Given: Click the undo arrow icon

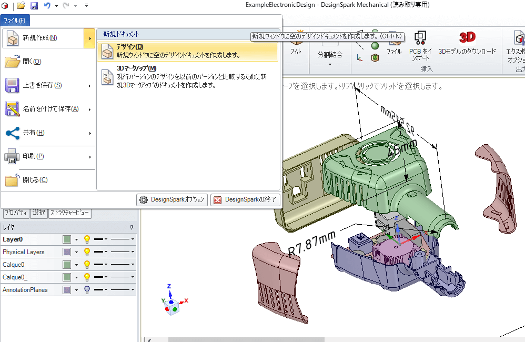Looking at the screenshot, I should click(x=47, y=5).
